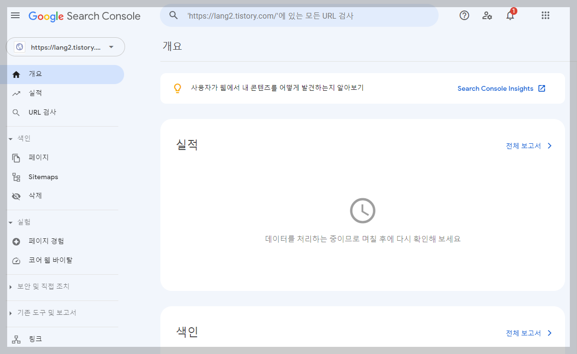The image size is (577, 354).
Task: Click the speedometer icon beside 코어 웹 바이탈
Action: pyautogui.click(x=16, y=261)
